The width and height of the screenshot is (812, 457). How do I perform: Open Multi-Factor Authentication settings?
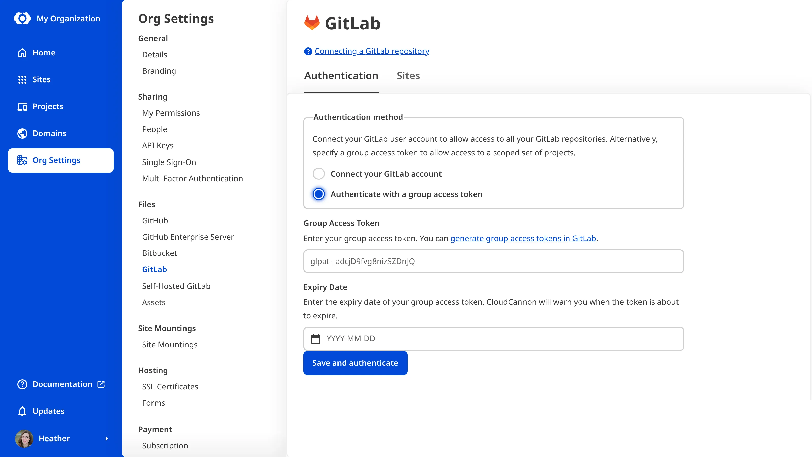pyautogui.click(x=192, y=178)
